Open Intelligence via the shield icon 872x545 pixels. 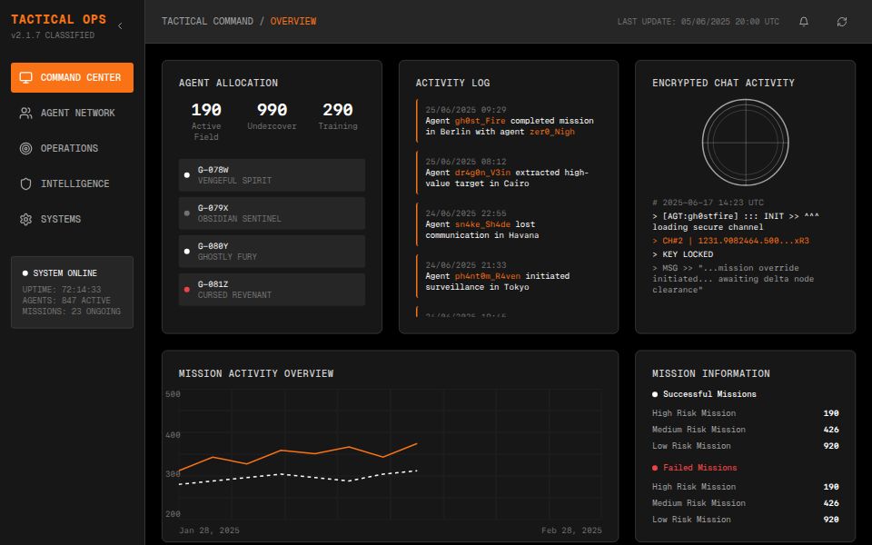(x=28, y=183)
